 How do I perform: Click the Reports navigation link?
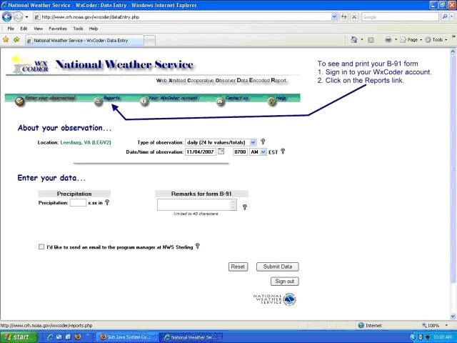click(111, 98)
